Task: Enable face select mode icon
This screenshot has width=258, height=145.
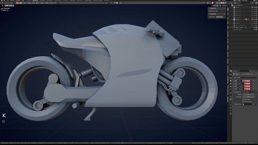Action: [21, 3]
